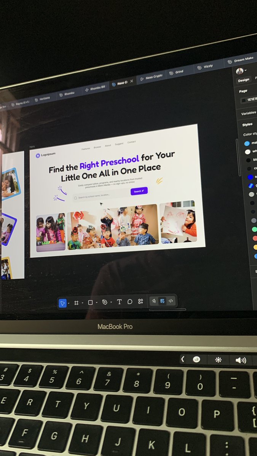
Task: Edit the page color hex 1E1E1E
Action: [x=252, y=100]
